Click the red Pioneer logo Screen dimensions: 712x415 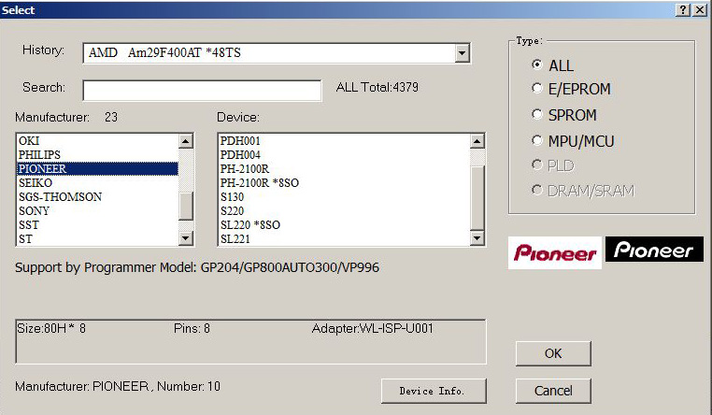[x=555, y=253]
